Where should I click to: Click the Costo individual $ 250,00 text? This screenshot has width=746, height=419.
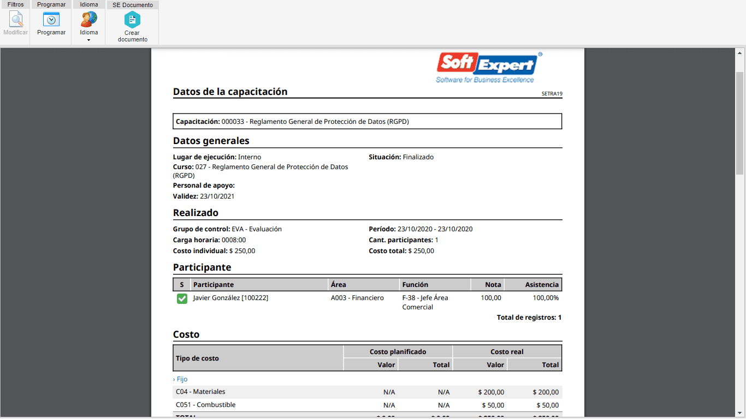(x=214, y=251)
